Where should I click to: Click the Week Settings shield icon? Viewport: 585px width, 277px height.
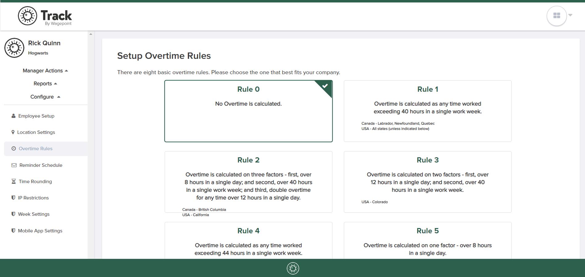coord(13,214)
